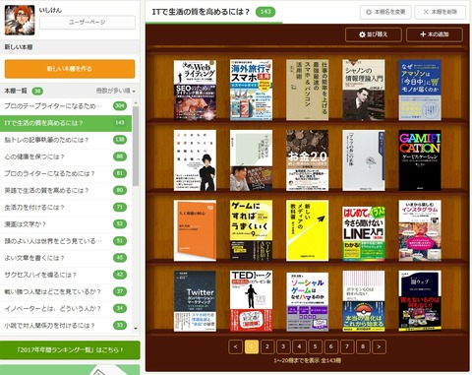
Task: Open the GAMIFICATION book cover
Action: click(x=420, y=160)
